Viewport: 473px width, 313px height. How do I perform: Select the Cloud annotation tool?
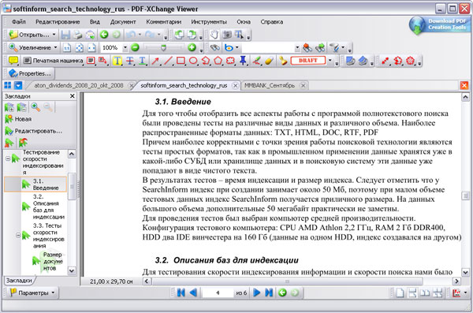230,61
